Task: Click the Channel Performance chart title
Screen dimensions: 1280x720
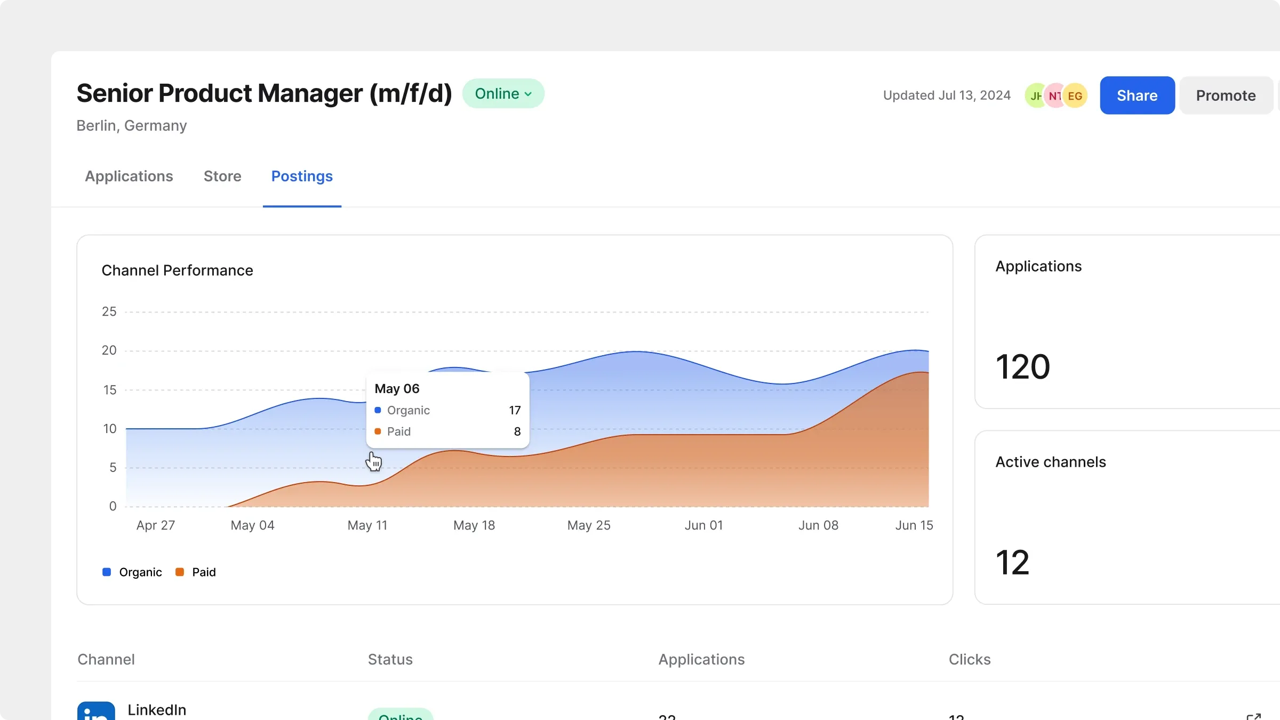Action: click(x=177, y=270)
